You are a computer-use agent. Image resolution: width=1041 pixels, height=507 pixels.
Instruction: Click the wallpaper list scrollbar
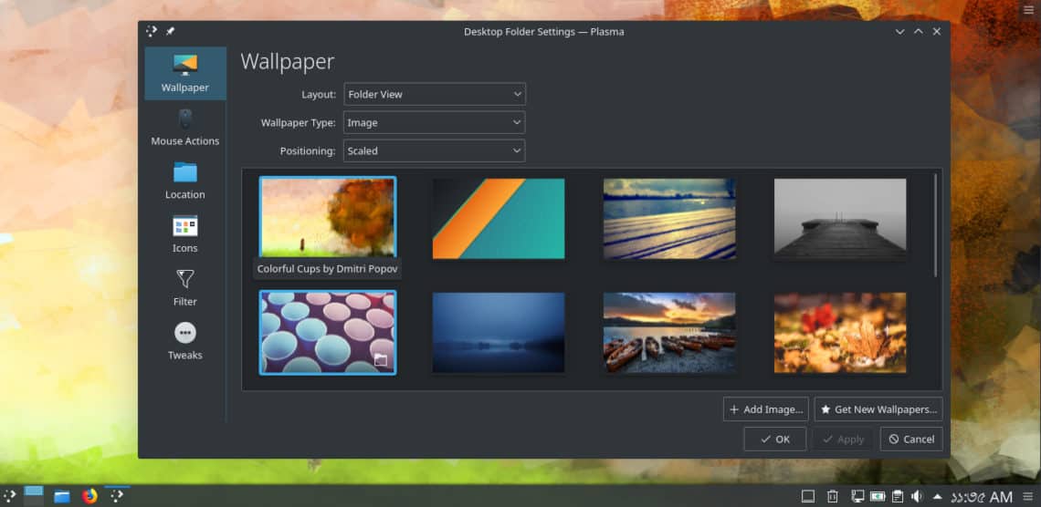coord(935,225)
